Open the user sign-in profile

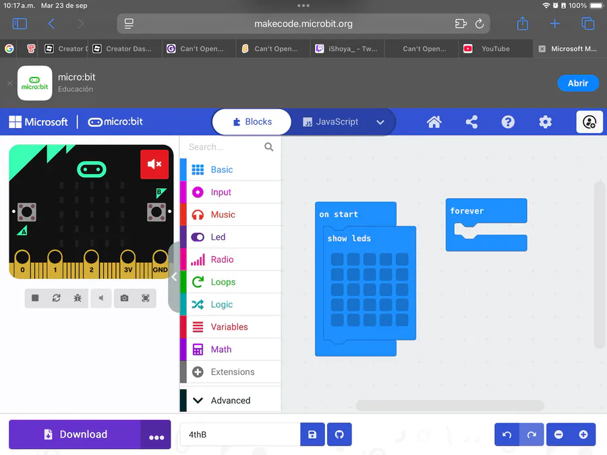pos(589,122)
